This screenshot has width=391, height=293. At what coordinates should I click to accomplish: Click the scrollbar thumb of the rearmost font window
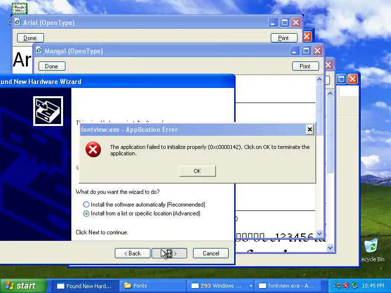(330, 135)
